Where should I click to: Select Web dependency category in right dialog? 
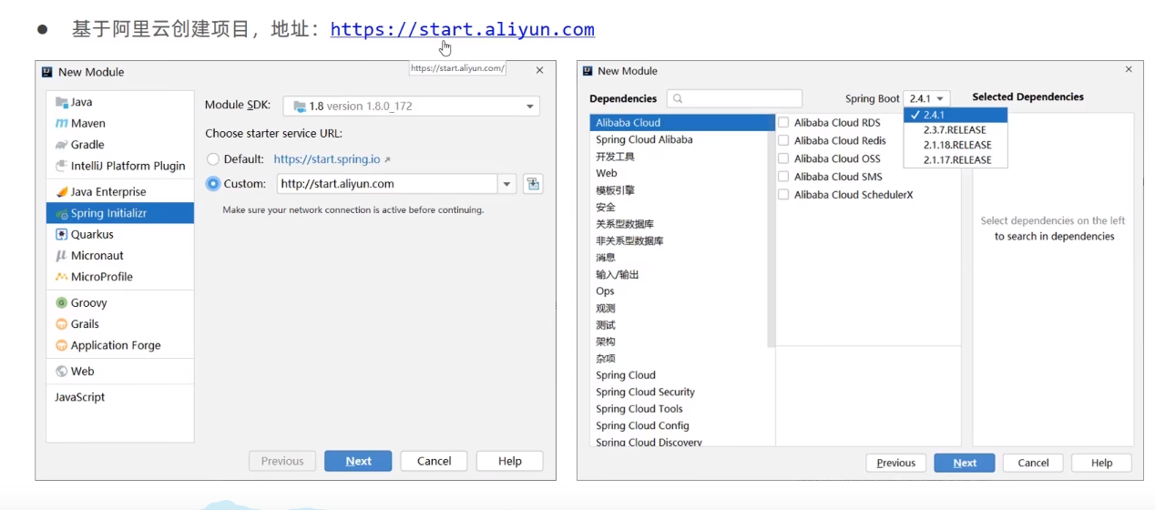point(679,173)
